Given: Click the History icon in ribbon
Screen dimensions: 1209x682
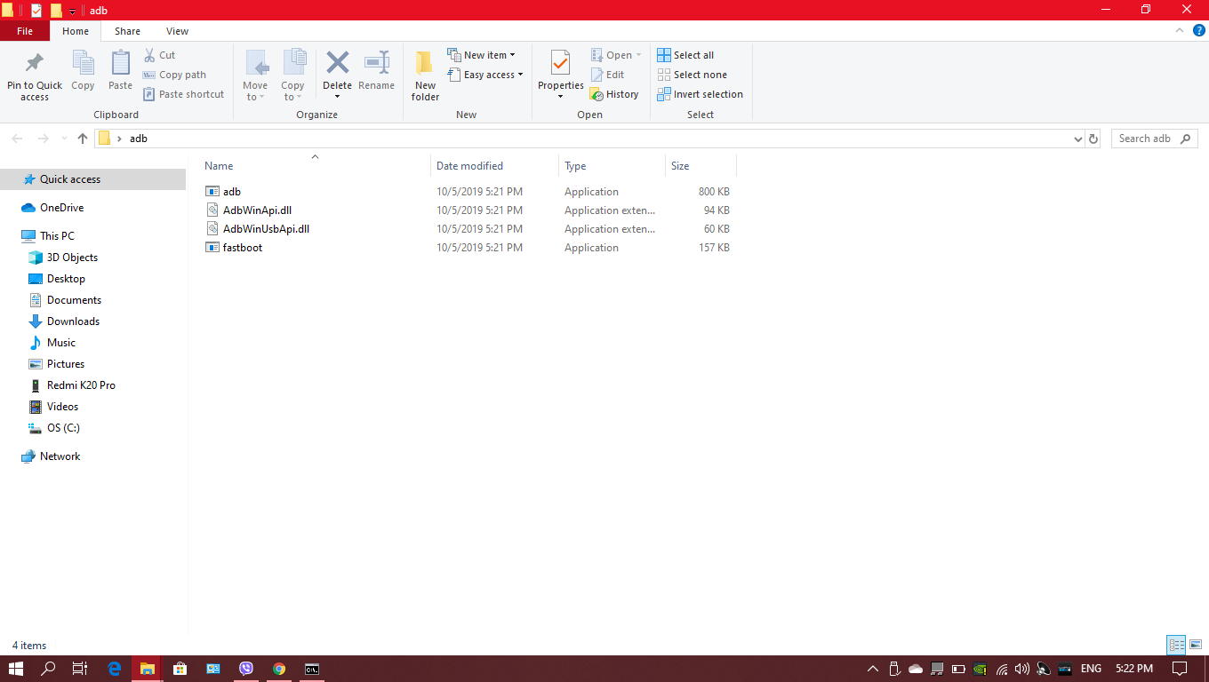Looking at the screenshot, I should 597,94.
